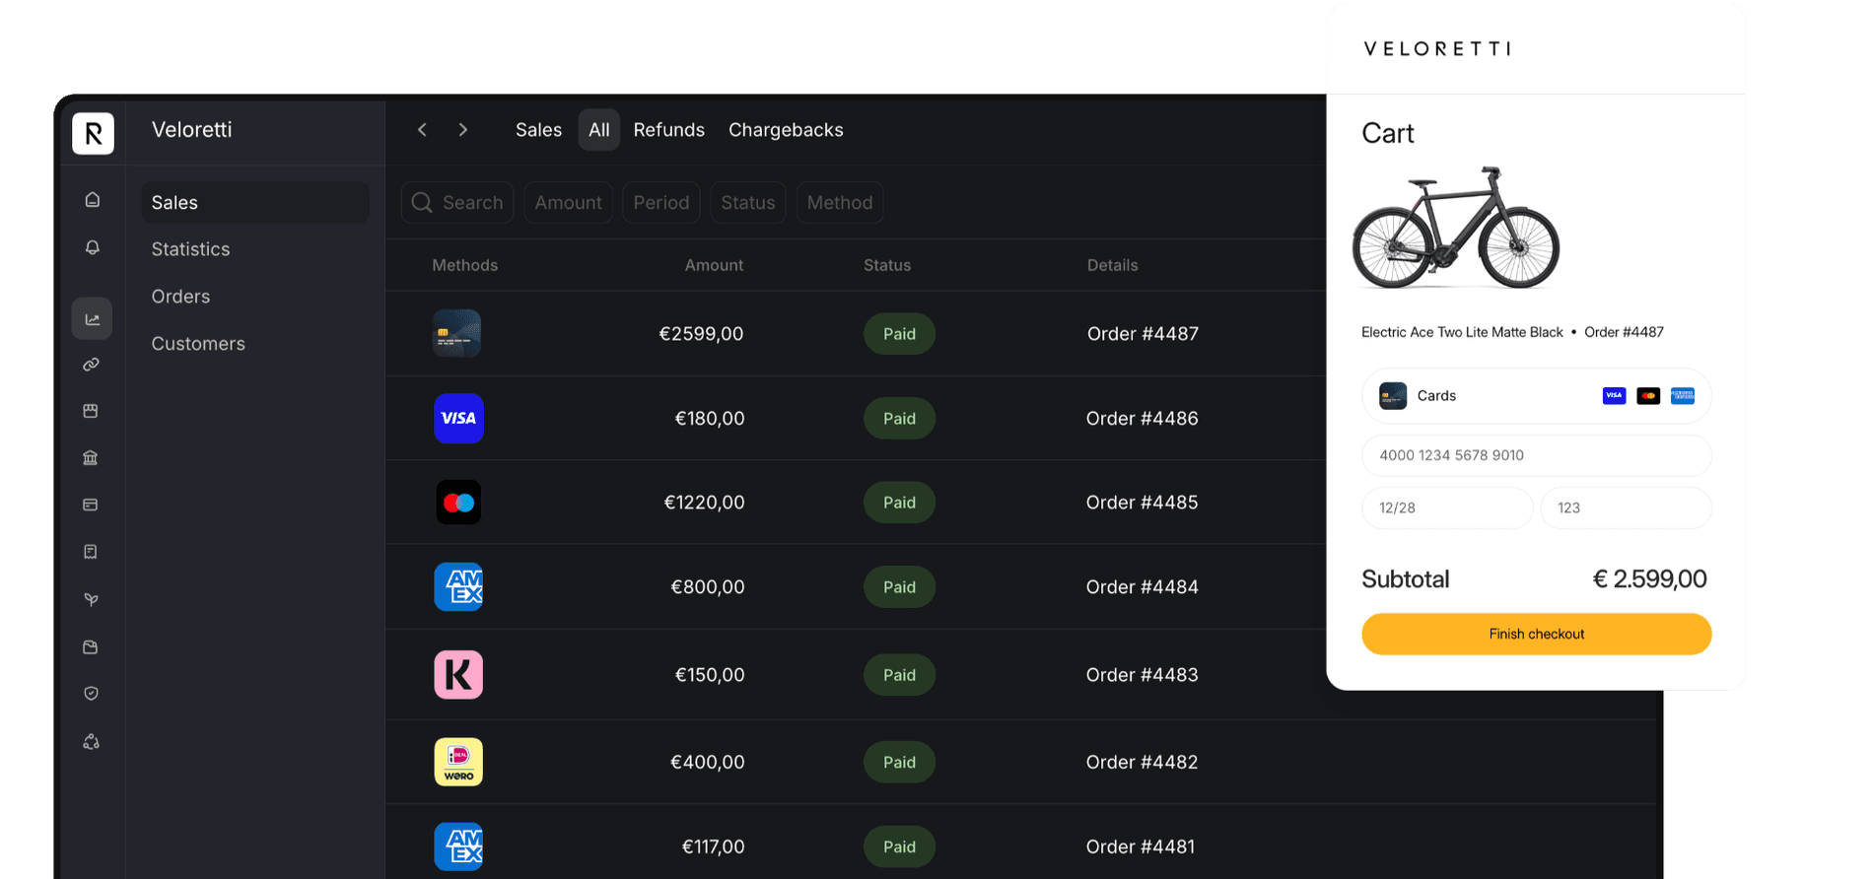This screenshot has height=879, width=1873.
Task: Switch to the Refunds tab
Action: pyautogui.click(x=669, y=130)
